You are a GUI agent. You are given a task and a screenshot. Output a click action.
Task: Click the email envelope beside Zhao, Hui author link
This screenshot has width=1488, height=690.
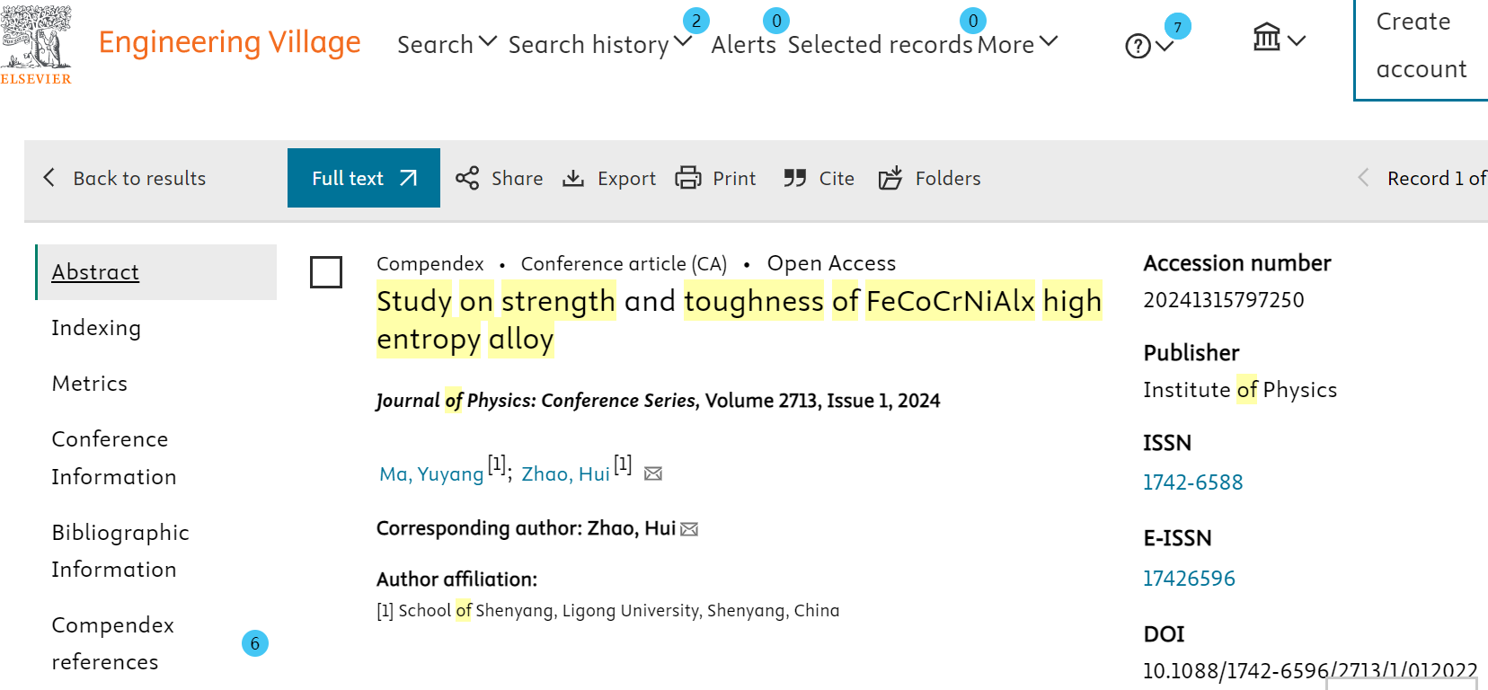(653, 473)
